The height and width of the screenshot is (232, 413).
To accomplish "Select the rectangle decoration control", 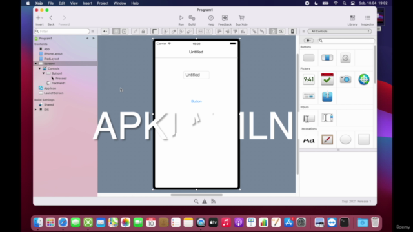I will 364,139.
